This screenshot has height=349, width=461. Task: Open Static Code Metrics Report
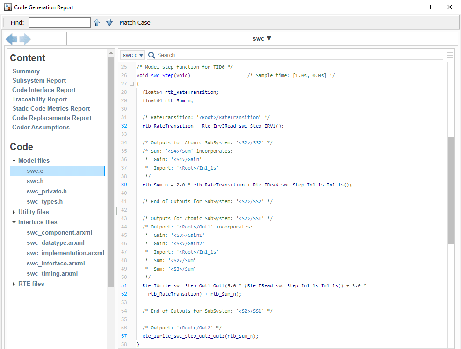pyautogui.click(x=51, y=108)
